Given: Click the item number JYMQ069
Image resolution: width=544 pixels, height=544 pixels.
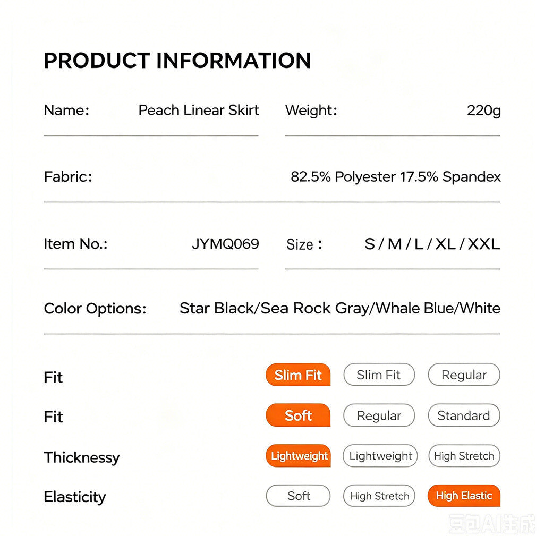Looking at the screenshot, I should (x=225, y=244).
